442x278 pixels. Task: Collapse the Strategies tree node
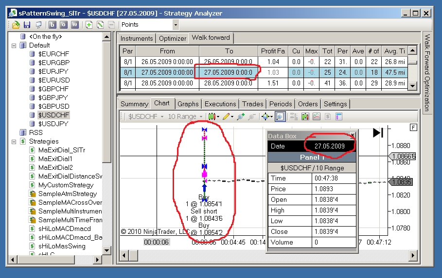[x=14, y=142]
